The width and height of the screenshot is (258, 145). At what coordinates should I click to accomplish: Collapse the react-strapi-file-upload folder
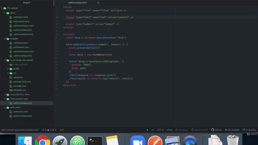[4, 60]
